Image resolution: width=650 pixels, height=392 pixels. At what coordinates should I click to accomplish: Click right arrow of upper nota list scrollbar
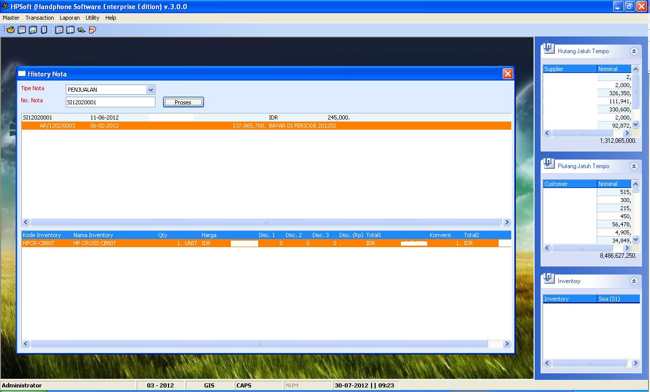(x=507, y=222)
